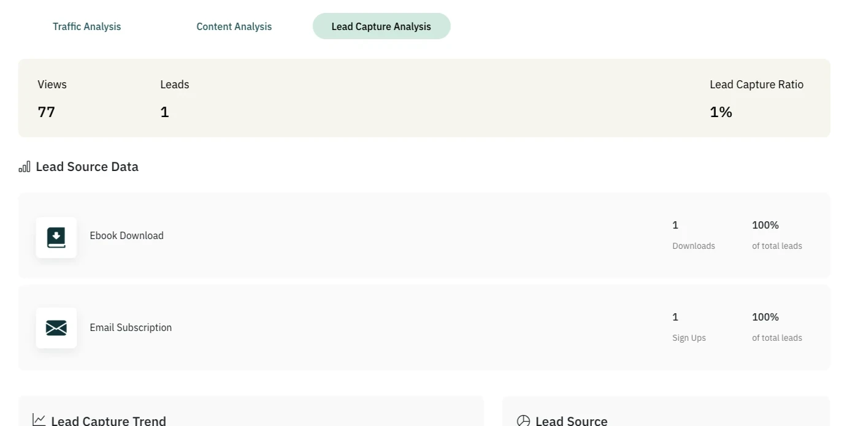Click the Lead Capture Ratio of 1%
Viewport: 863px width, 426px height.
pos(719,112)
